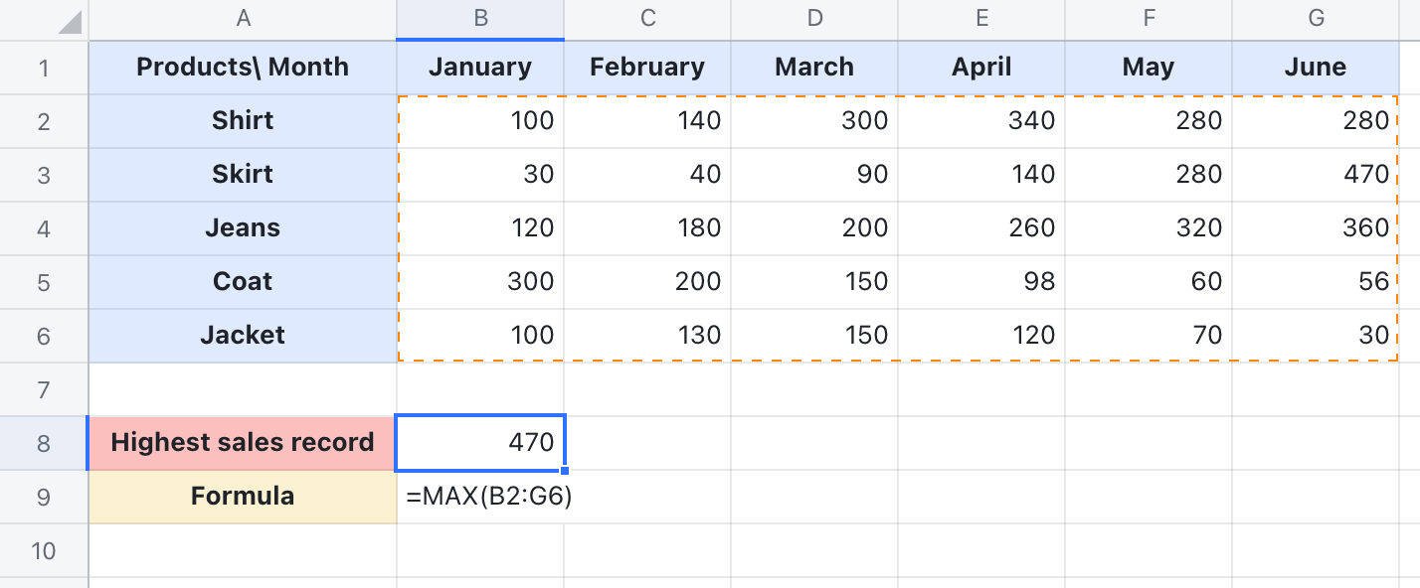Select the January header cell
This screenshot has height=588, width=1420.
[480, 67]
